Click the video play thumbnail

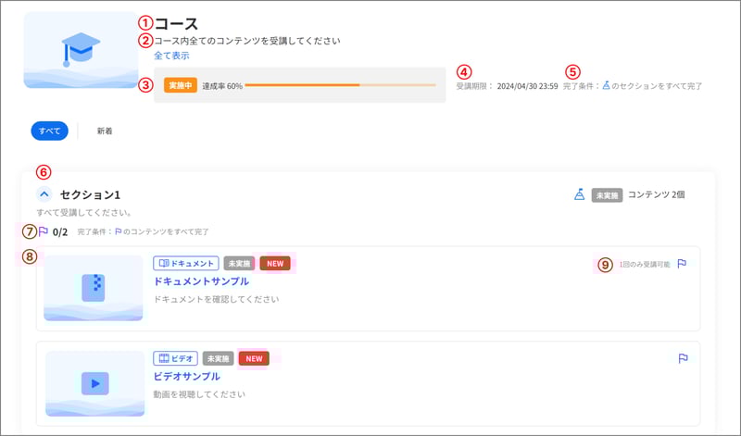94,382
